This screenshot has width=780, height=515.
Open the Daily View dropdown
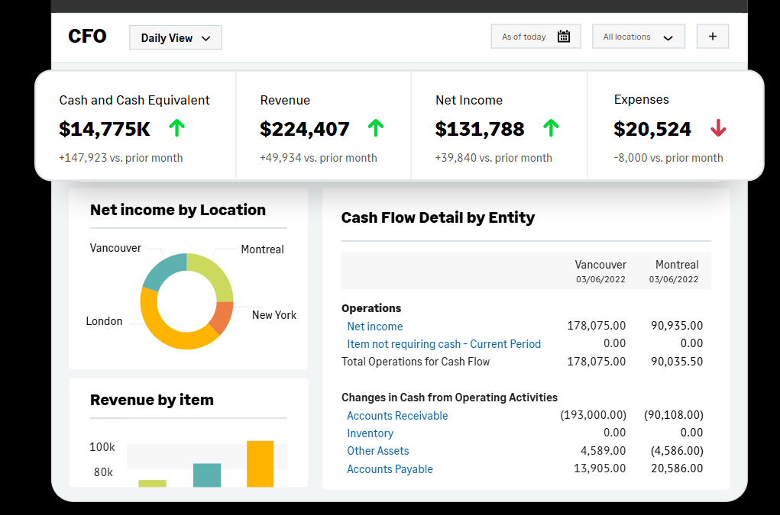(176, 38)
